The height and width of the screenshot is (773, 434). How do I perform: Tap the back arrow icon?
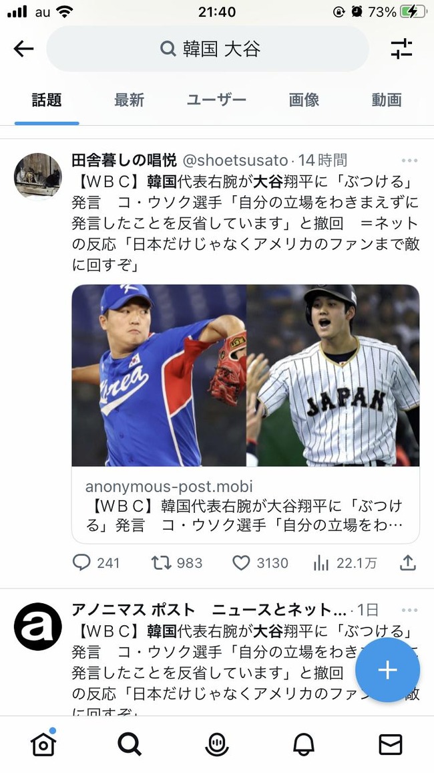tap(23, 49)
